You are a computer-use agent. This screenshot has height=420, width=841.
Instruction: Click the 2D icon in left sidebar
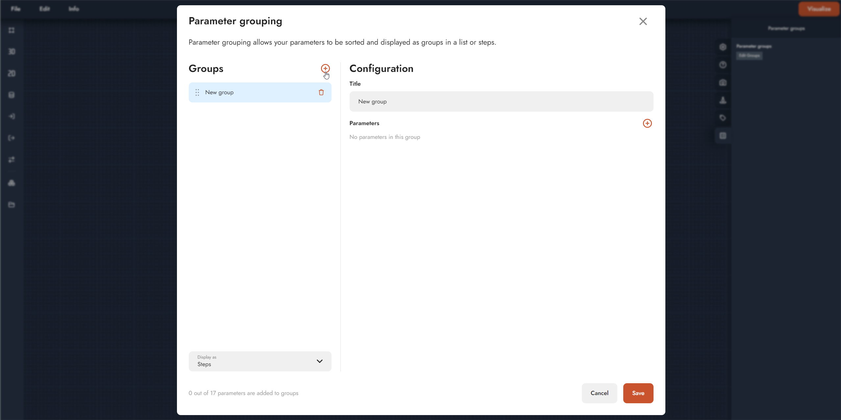click(x=12, y=73)
